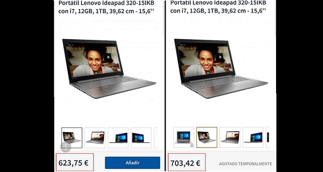Click the 623,75 € price box
Viewport: 323px width, 172px height.
(x=75, y=162)
